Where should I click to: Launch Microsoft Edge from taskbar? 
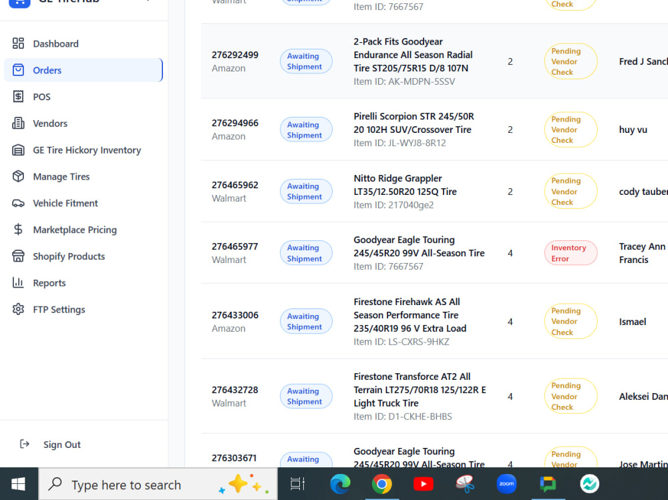point(340,484)
